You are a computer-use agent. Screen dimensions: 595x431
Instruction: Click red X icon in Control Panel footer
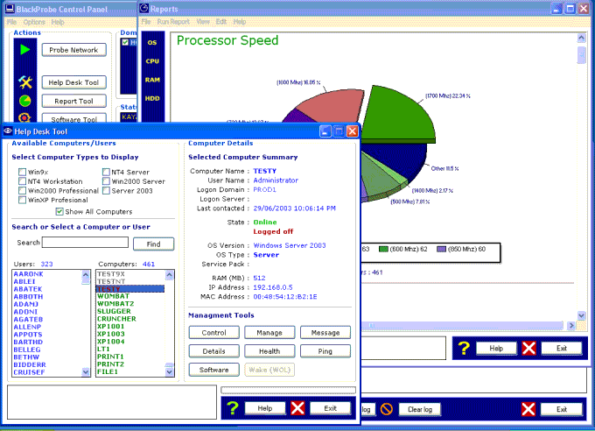528,409
